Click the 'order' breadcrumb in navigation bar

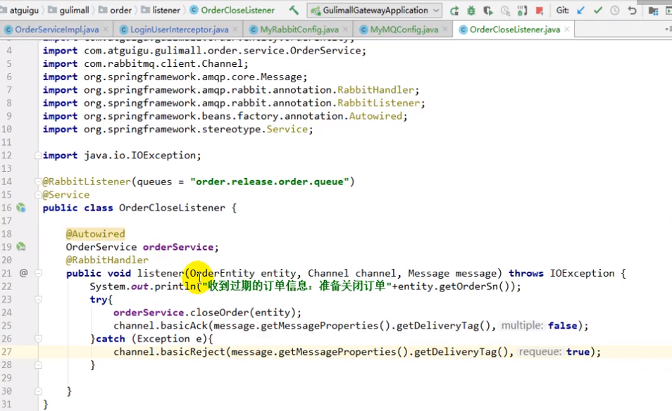tap(120, 11)
